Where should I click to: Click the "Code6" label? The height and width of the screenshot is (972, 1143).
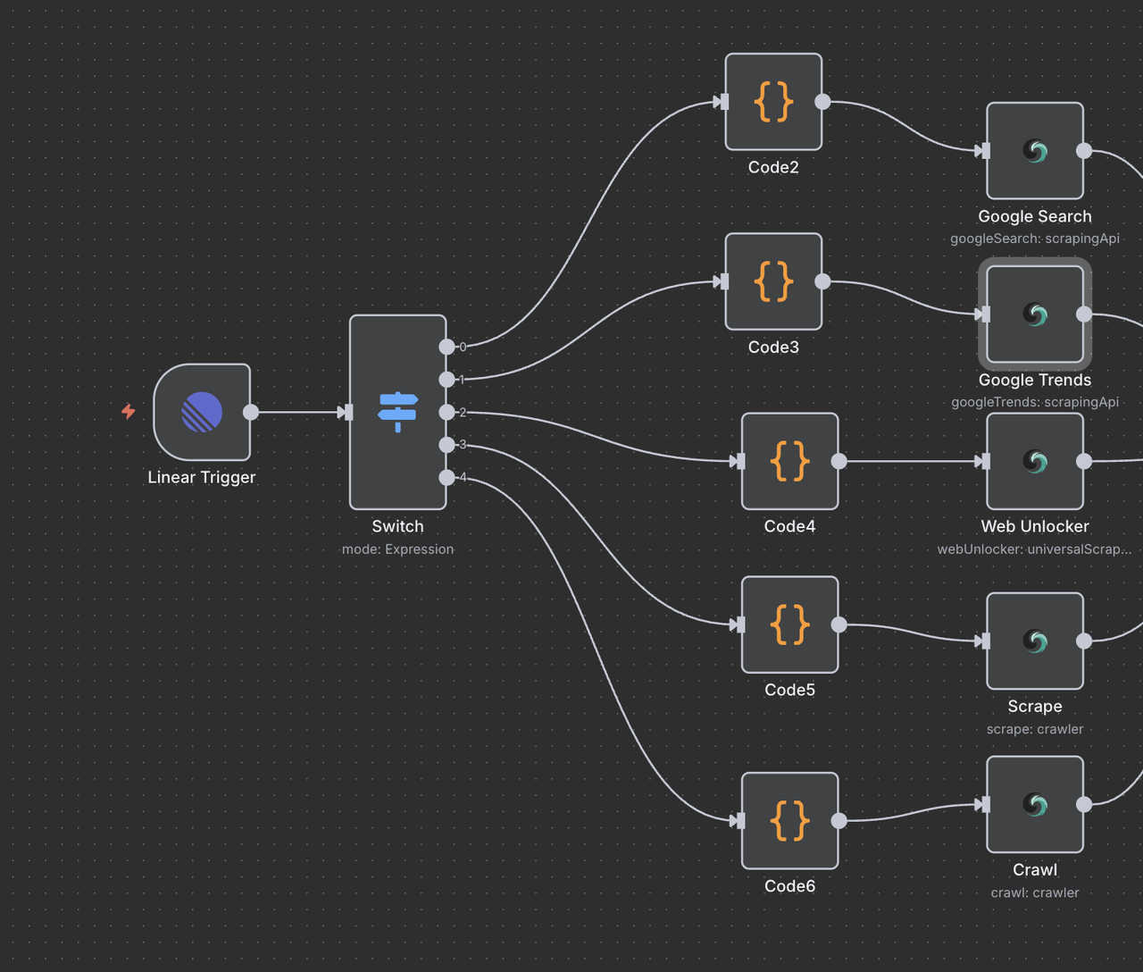click(789, 886)
